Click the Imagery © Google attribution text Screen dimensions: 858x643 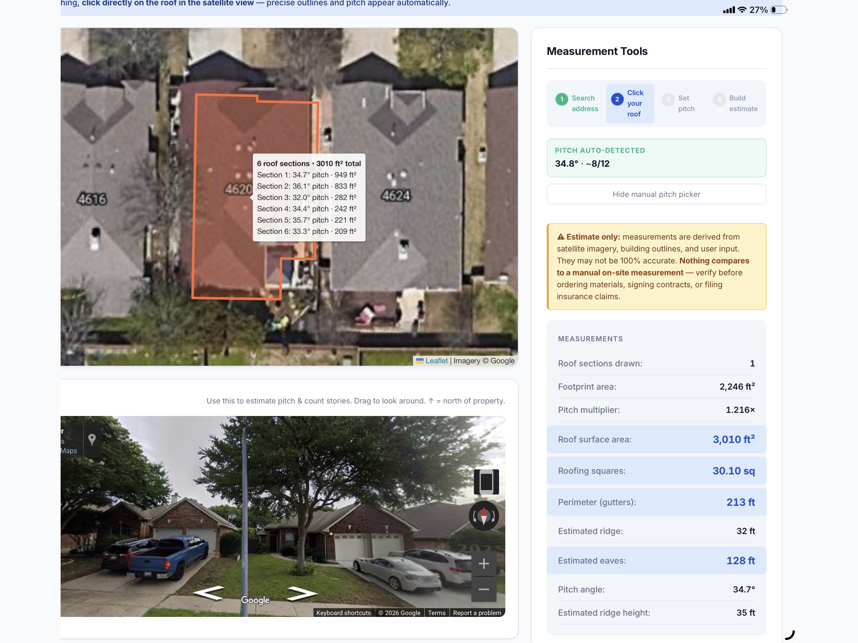484,361
